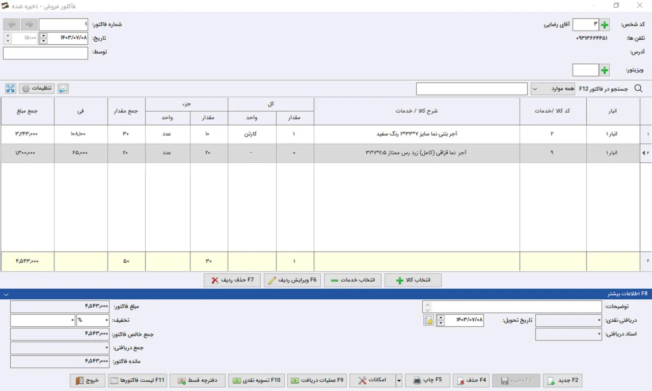Click the up arrow of تاریخ تحویل date
This screenshot has width=652, height=391.
[441, 317]
